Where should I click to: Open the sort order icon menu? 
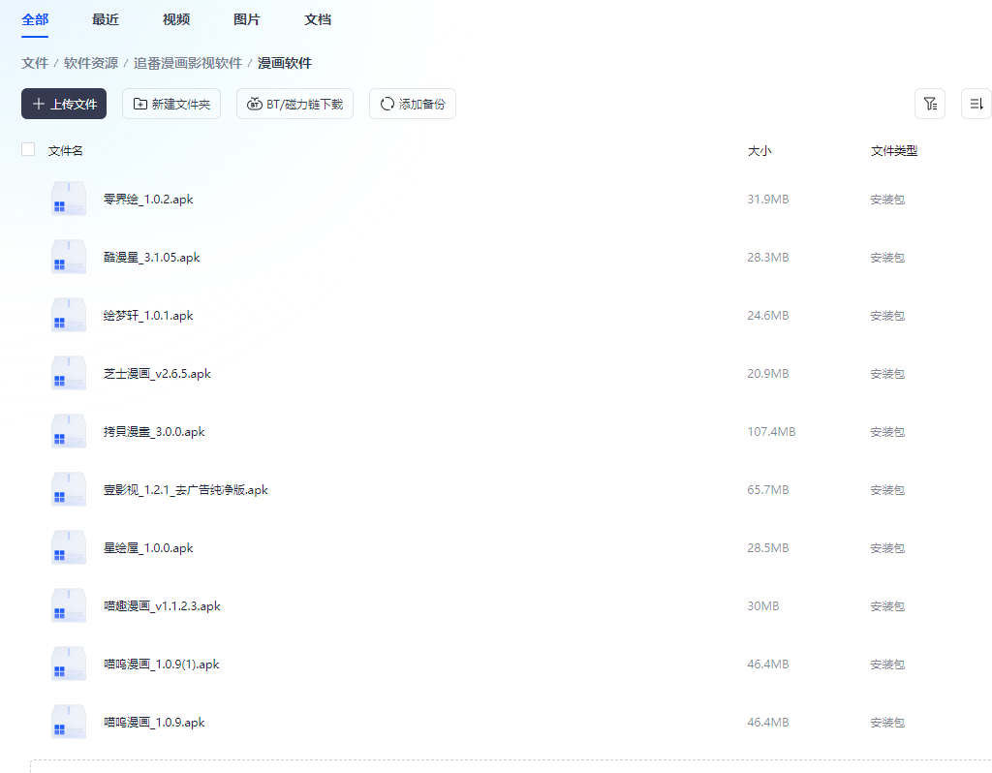976,104
